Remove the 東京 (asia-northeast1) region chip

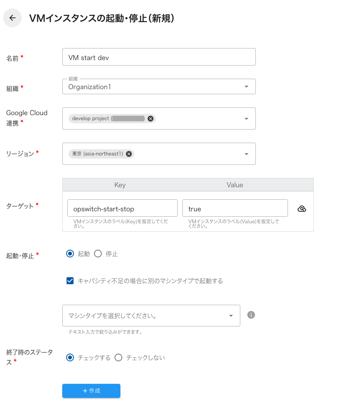pyautogui.click(x=128, y=154)
